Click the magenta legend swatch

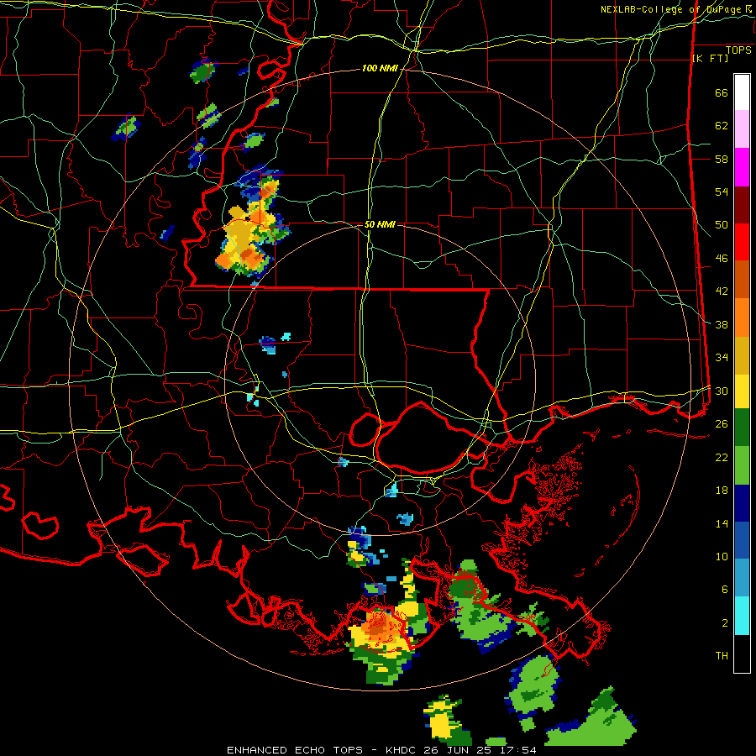[742, 167]
